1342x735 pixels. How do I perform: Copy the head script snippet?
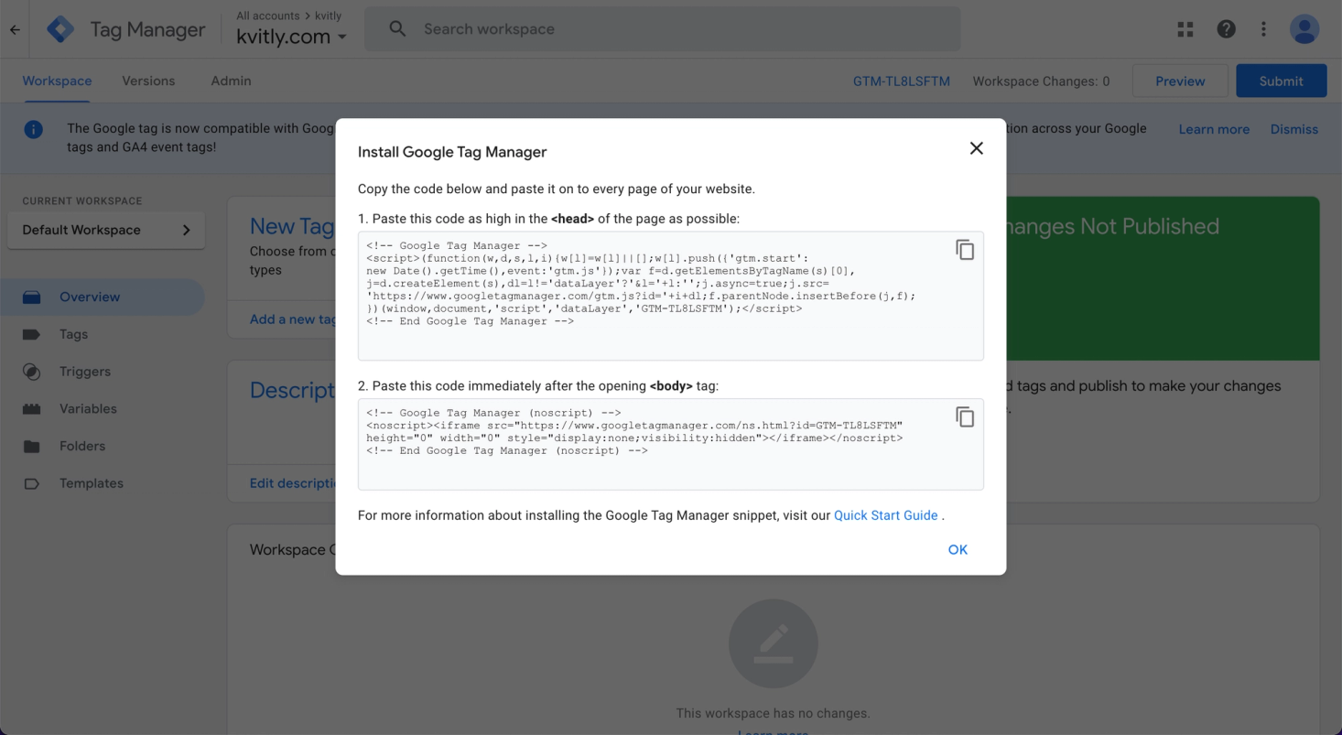965,250
